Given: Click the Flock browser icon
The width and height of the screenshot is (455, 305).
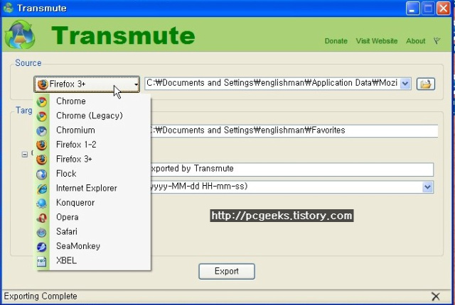Looking at the screenshot, I should tap(42, 174).
